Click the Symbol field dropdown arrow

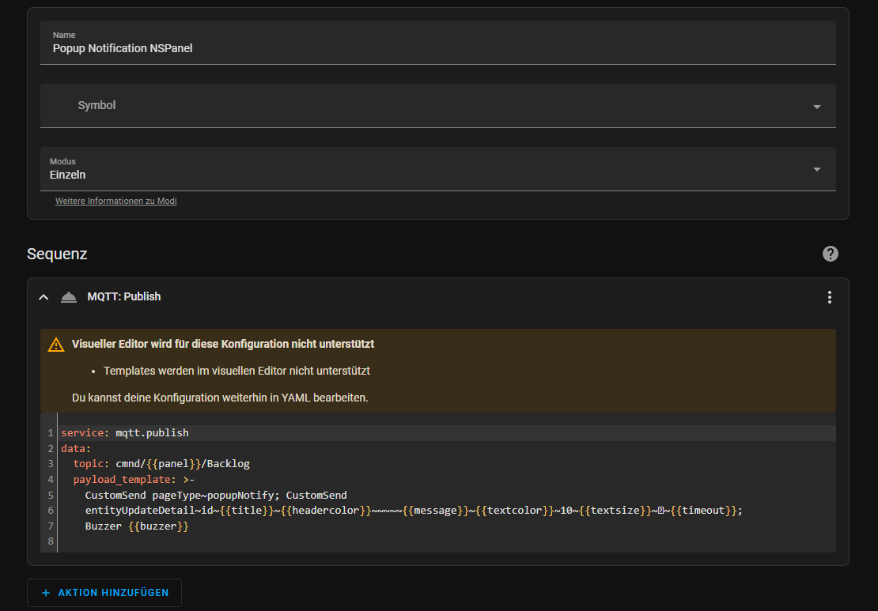pyautogui.click(x=816, y=105)
